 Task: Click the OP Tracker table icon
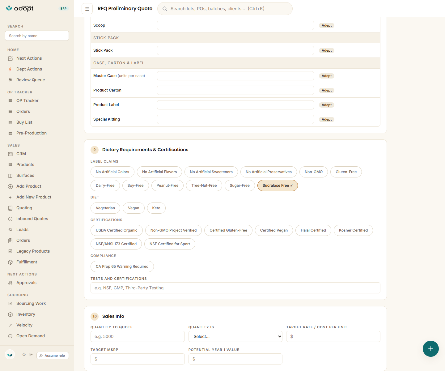(x=10, y=101)
